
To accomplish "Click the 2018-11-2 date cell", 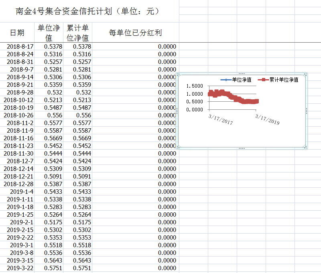I will (17, 123).
